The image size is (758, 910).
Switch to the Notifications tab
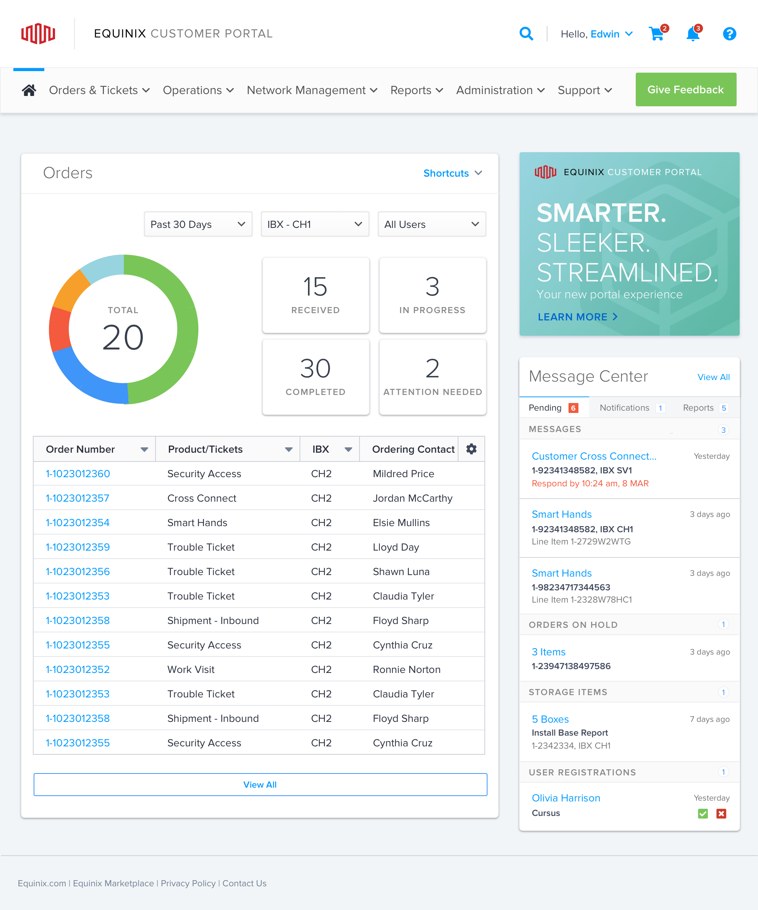coord(632,408)
